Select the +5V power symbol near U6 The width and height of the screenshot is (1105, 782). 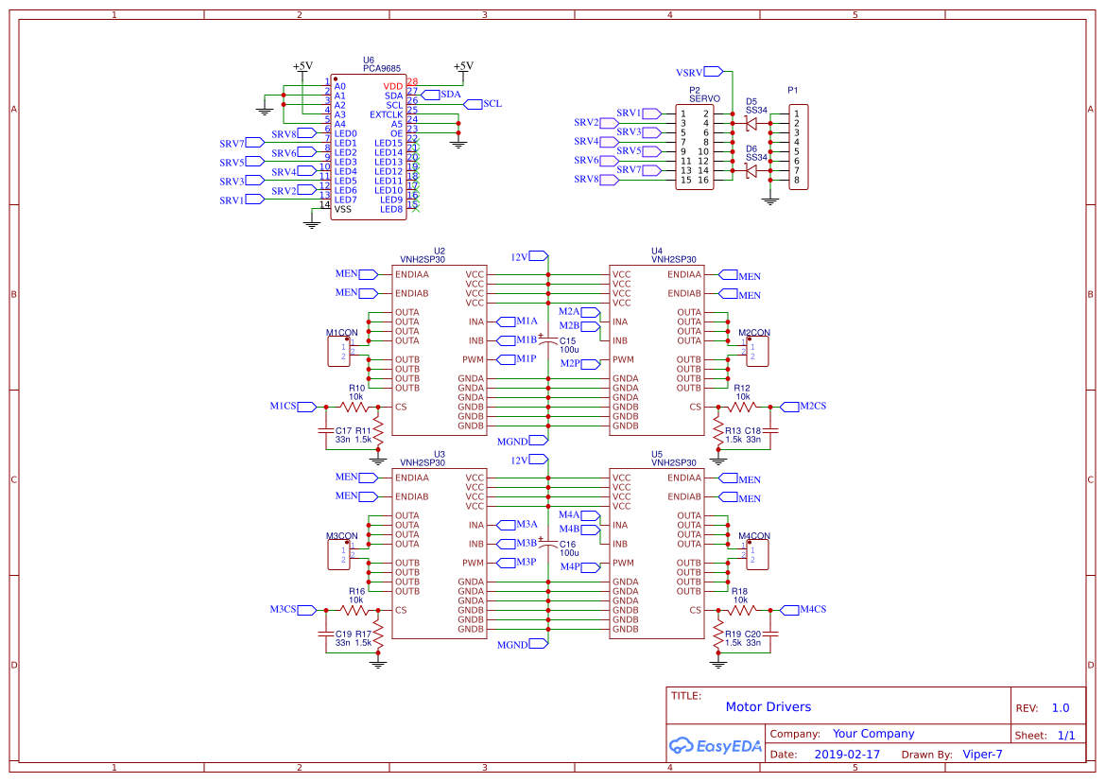pyautogui.click(x=301, y=68)
